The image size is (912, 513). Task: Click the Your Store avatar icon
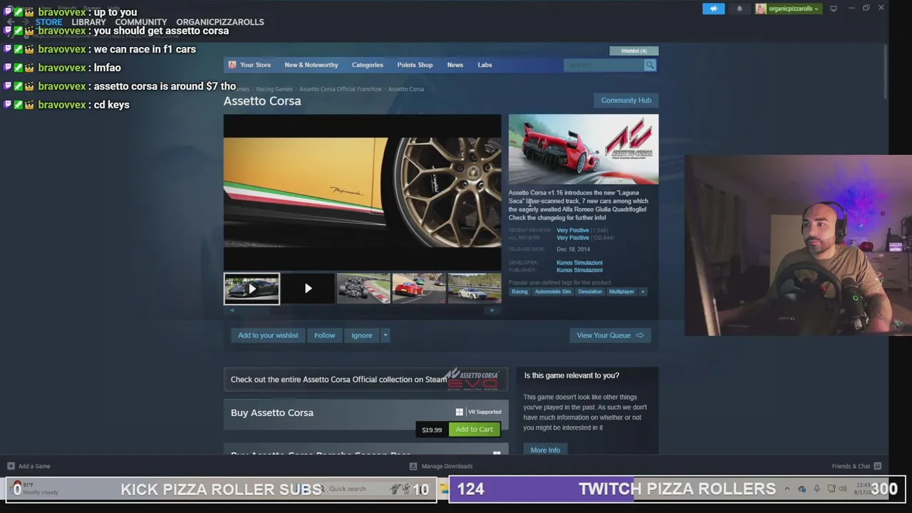(232, 65)
